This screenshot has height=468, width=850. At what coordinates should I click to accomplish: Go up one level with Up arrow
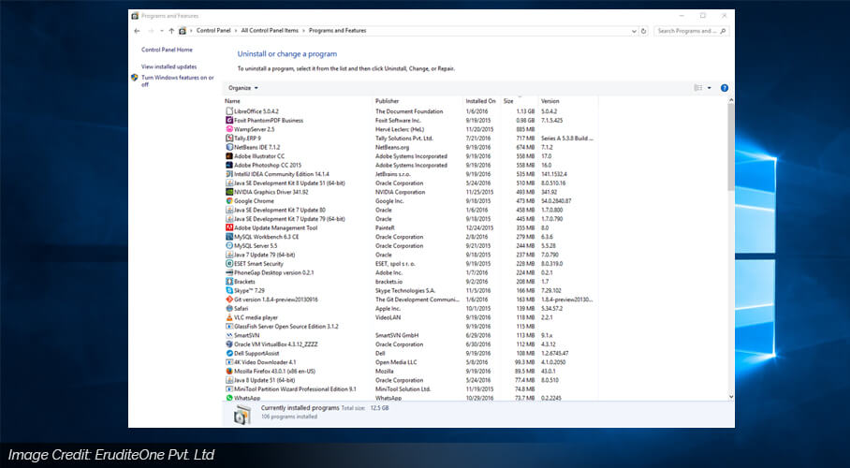click(171, 31)
